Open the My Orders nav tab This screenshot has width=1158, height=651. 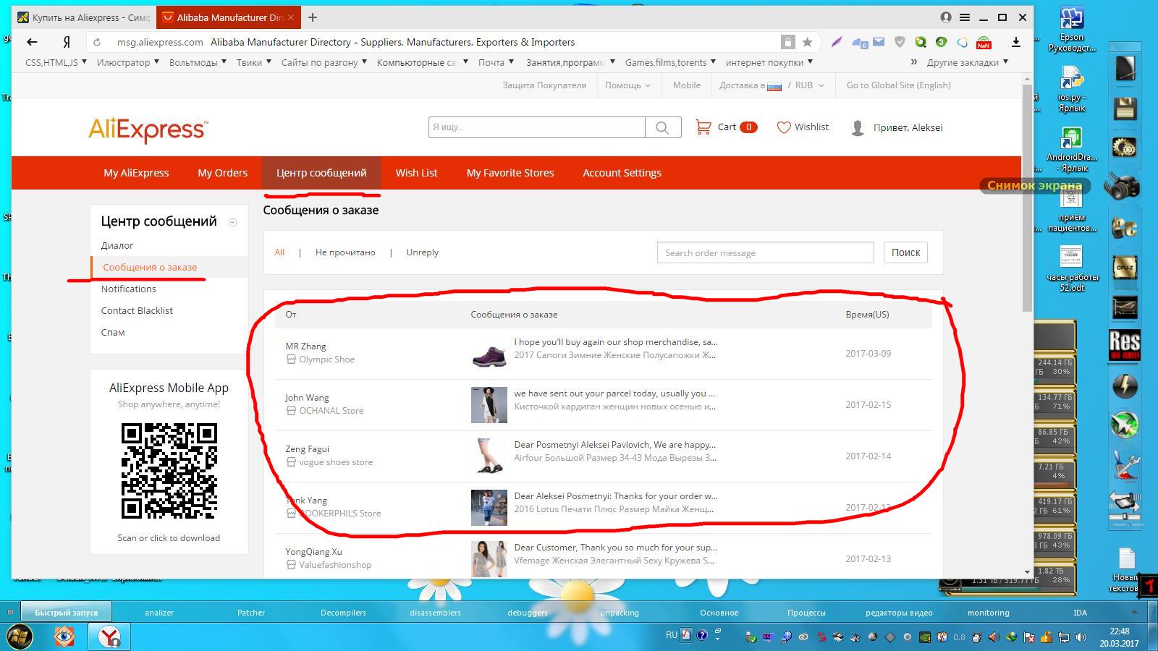[x=222, y=173]
